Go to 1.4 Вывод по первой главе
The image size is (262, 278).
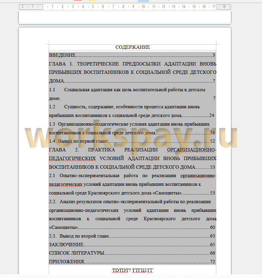[x=132, y=141]
